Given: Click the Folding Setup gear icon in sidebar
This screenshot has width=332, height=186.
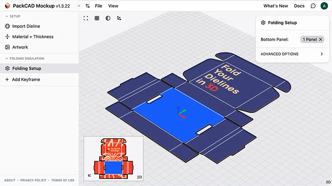Looking at the screenshot, I should coord(7,68).
